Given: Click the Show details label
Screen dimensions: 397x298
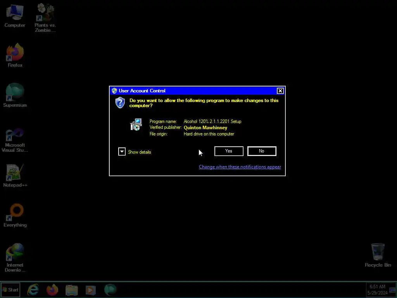Looking at the screenshot, I should [139, 152].
